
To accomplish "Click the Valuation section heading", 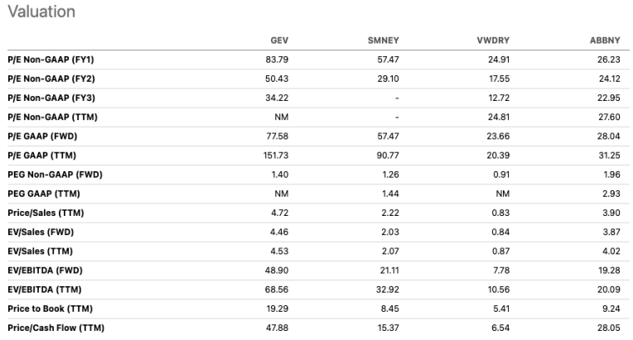I will pos(41,12).
